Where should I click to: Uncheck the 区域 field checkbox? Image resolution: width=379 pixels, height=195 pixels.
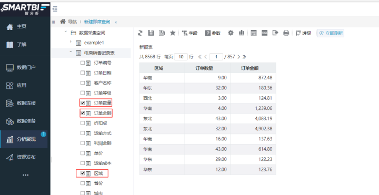(x=83, y=173)
